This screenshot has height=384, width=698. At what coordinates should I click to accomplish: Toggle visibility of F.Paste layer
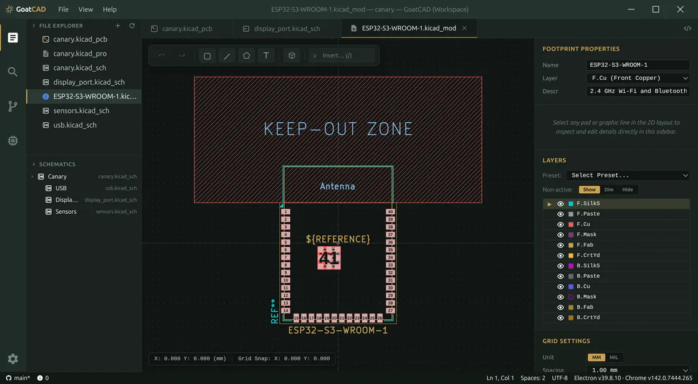560,214
